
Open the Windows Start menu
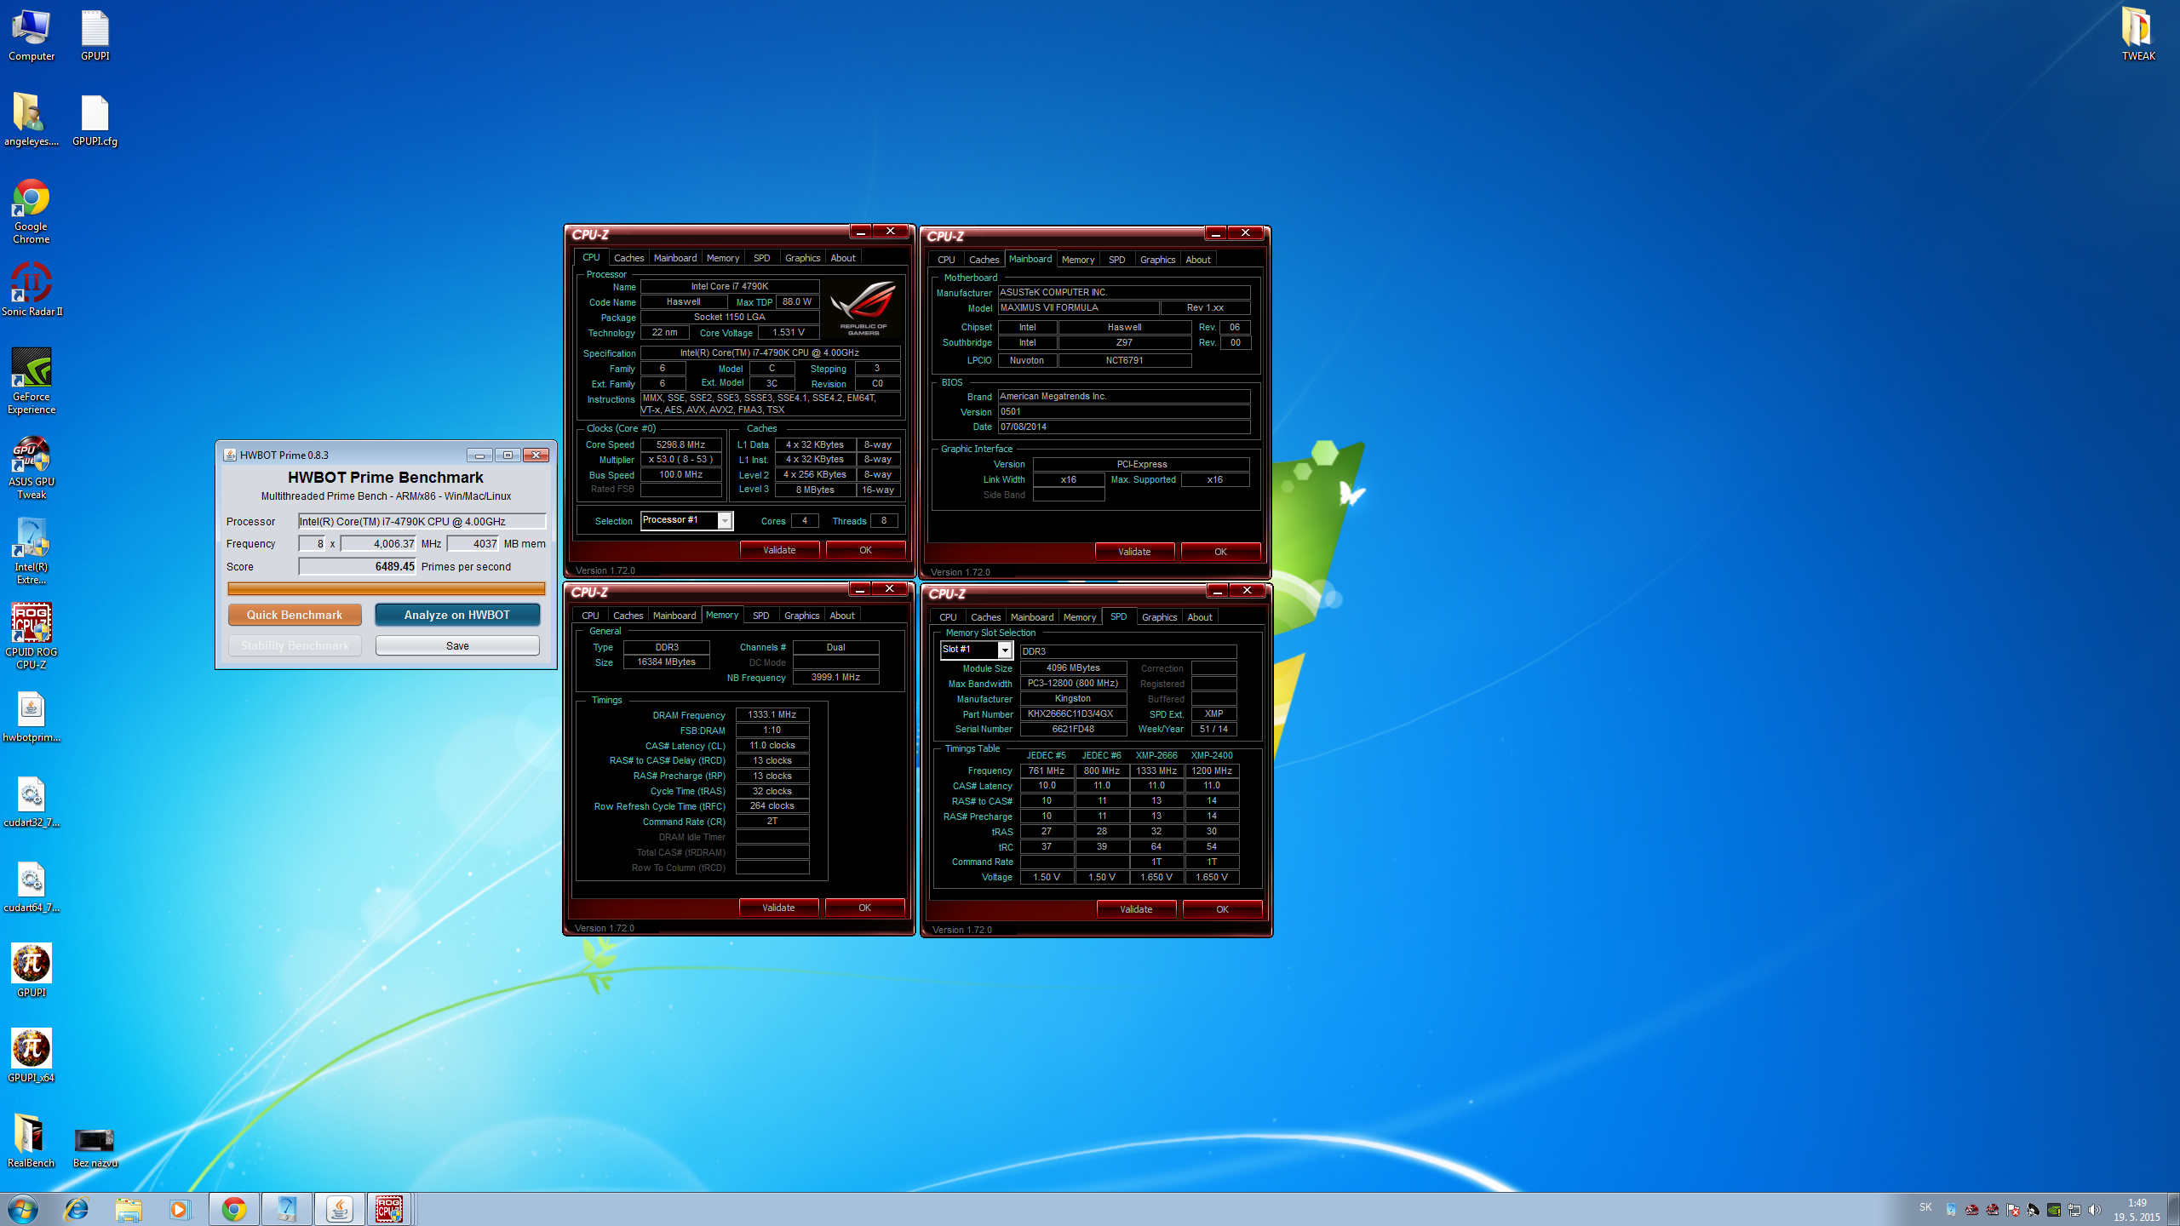(23, 1209)
